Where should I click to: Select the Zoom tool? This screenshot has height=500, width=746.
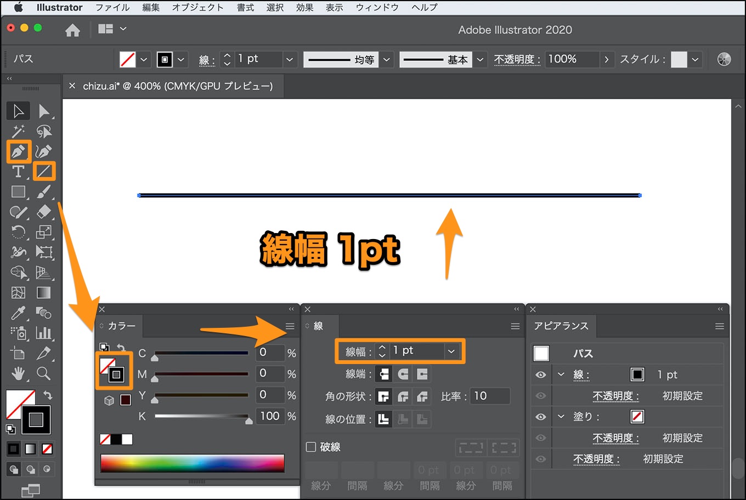pos(44,374)
